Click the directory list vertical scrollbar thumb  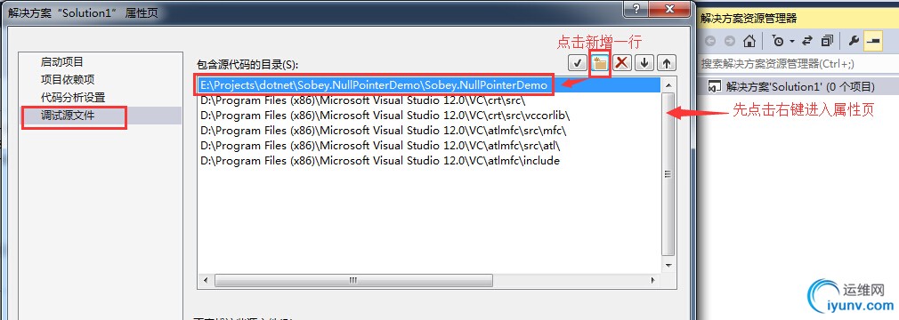(x=668, y=174)
